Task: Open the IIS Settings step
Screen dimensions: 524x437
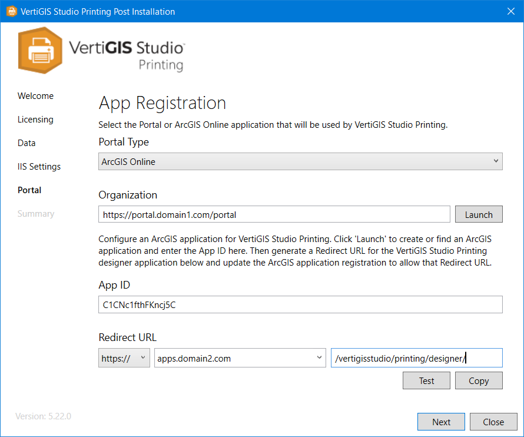Action: coord(39,166)
